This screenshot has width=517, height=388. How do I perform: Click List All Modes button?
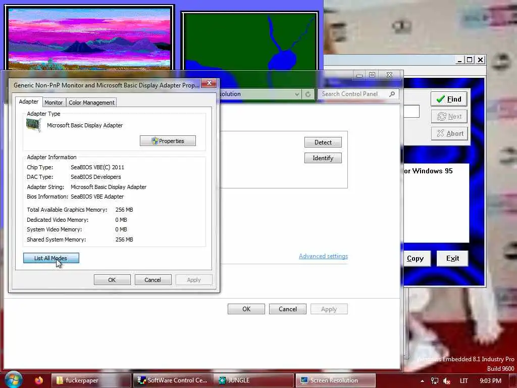pos(51,258)
